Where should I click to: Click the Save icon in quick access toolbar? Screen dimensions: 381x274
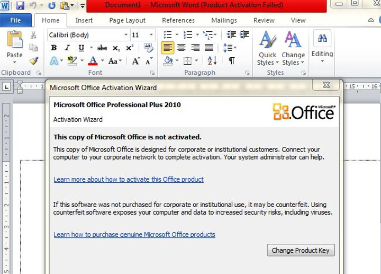click(x=21, y=6)
